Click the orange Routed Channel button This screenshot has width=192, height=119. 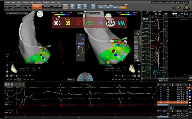(123, 8)
